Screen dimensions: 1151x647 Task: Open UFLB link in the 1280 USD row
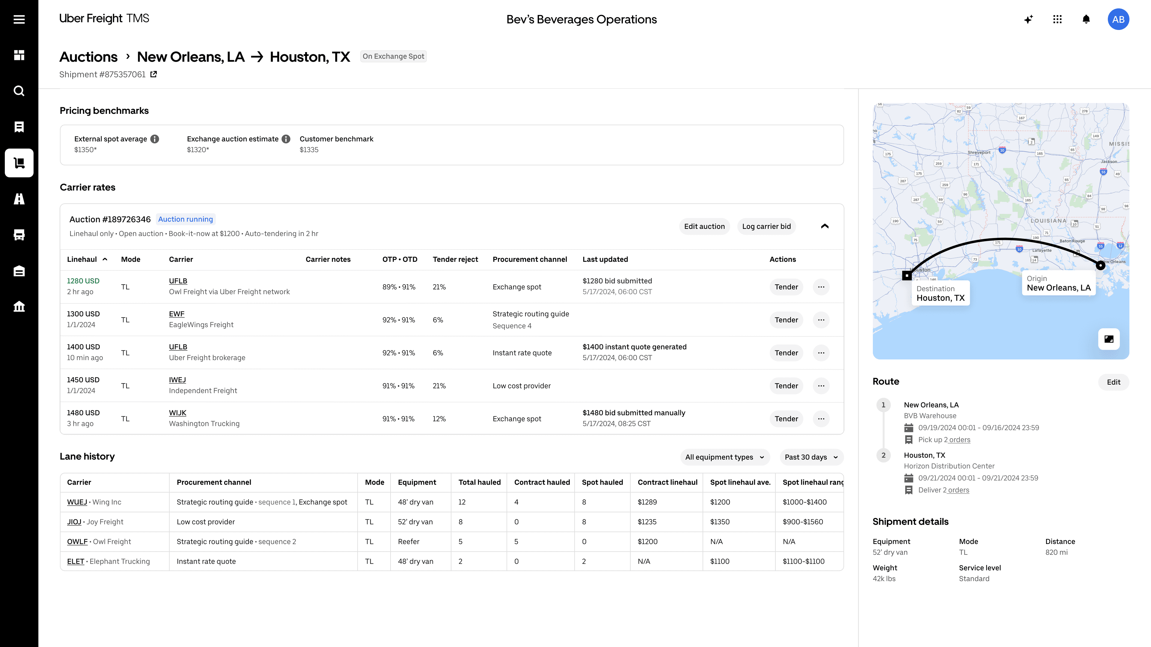pyautogui.click(x=178, y=281)
